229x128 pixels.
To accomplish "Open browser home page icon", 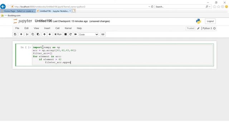I will click(215, 7).
